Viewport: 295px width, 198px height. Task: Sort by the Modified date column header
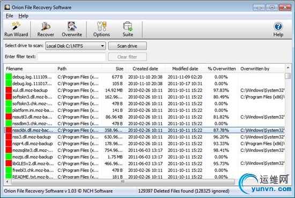(x=186, y=68)
